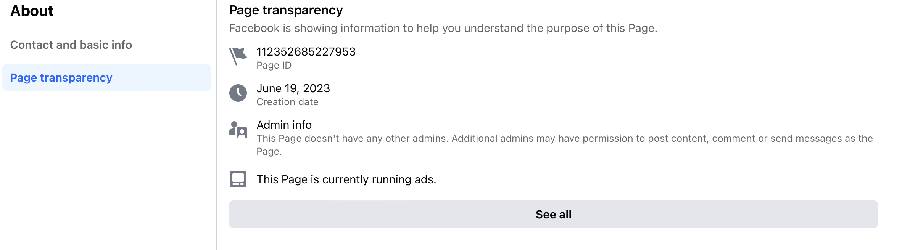Click the "Admin info" title

click(284, 125)
